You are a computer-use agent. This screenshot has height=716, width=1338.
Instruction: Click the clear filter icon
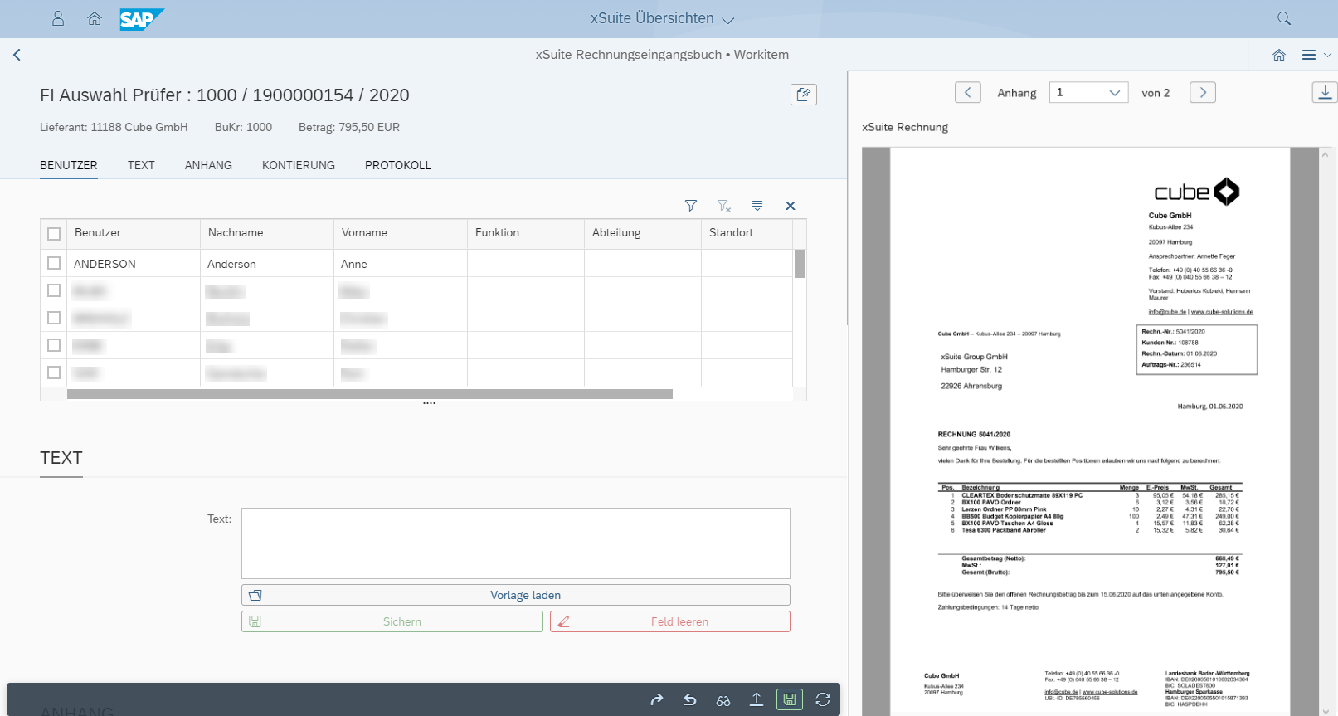pos(723,206)
